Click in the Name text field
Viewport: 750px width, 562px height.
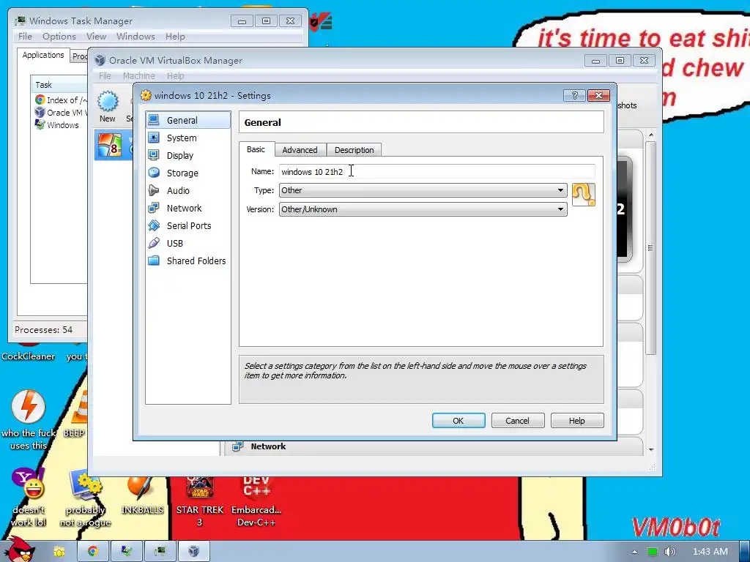click(437, 171)
